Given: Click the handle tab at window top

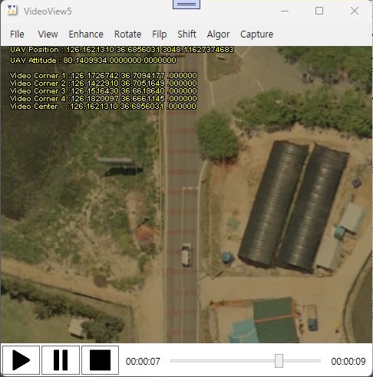Looking at the screenshot, I should pyautogui.click(x=186, y=4).
